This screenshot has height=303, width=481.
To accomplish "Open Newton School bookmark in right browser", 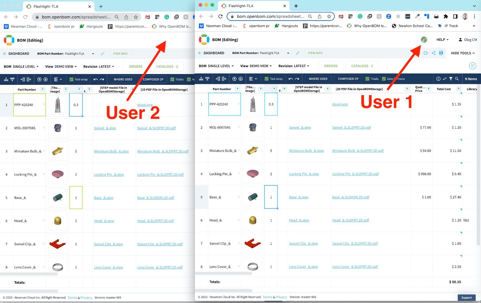I will [x=412, y=26].
